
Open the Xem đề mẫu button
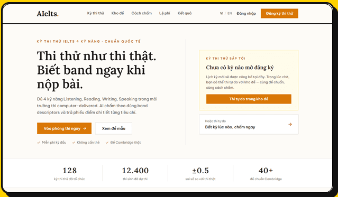(114, 128)
